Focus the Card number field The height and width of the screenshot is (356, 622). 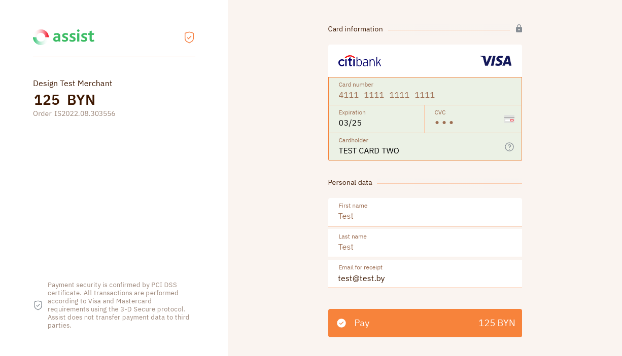coord(425,95)
